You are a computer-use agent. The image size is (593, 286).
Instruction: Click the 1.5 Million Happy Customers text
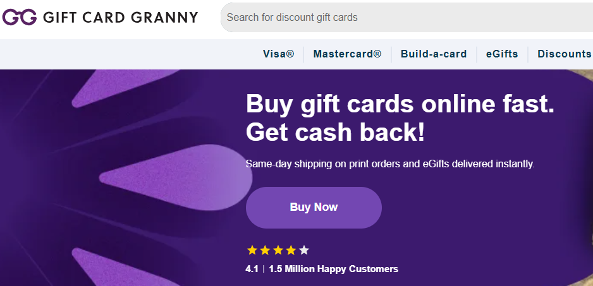[333, 269]
